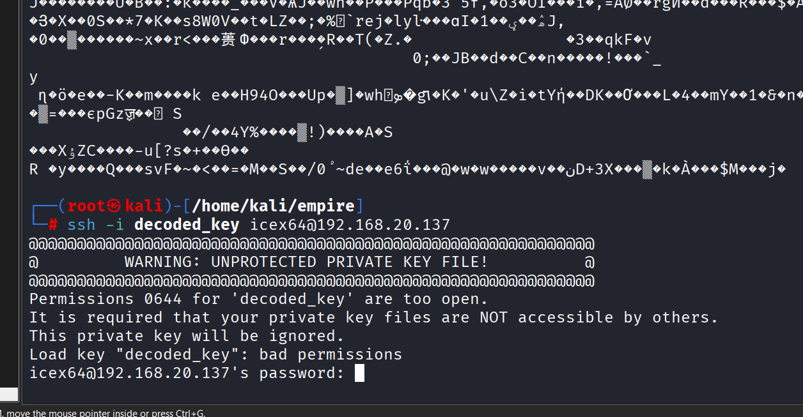Click 'This private key will be ignored.' line
This screenshot has width=803, height=417.
click(187, 336)
